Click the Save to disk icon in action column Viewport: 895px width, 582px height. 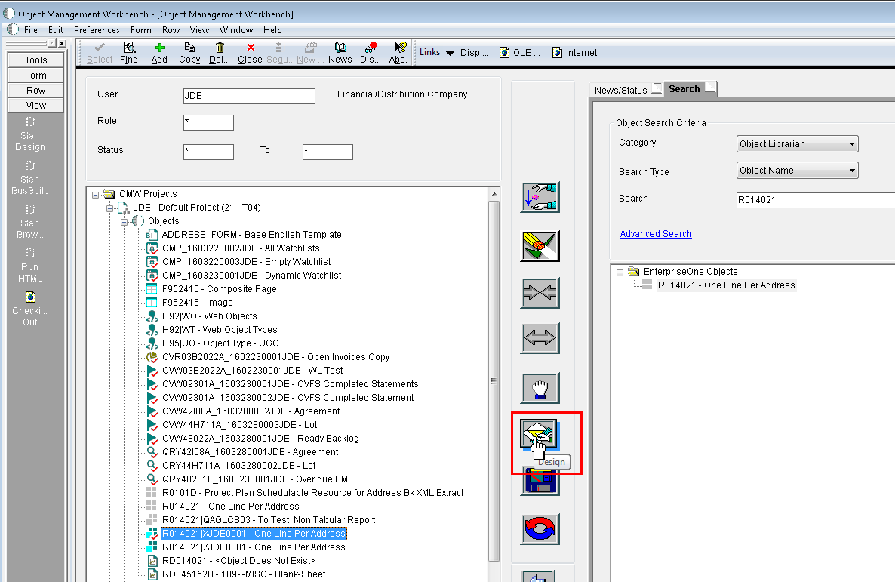point(540,481)
